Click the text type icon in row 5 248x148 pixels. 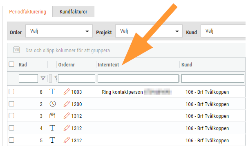point(52,140)
